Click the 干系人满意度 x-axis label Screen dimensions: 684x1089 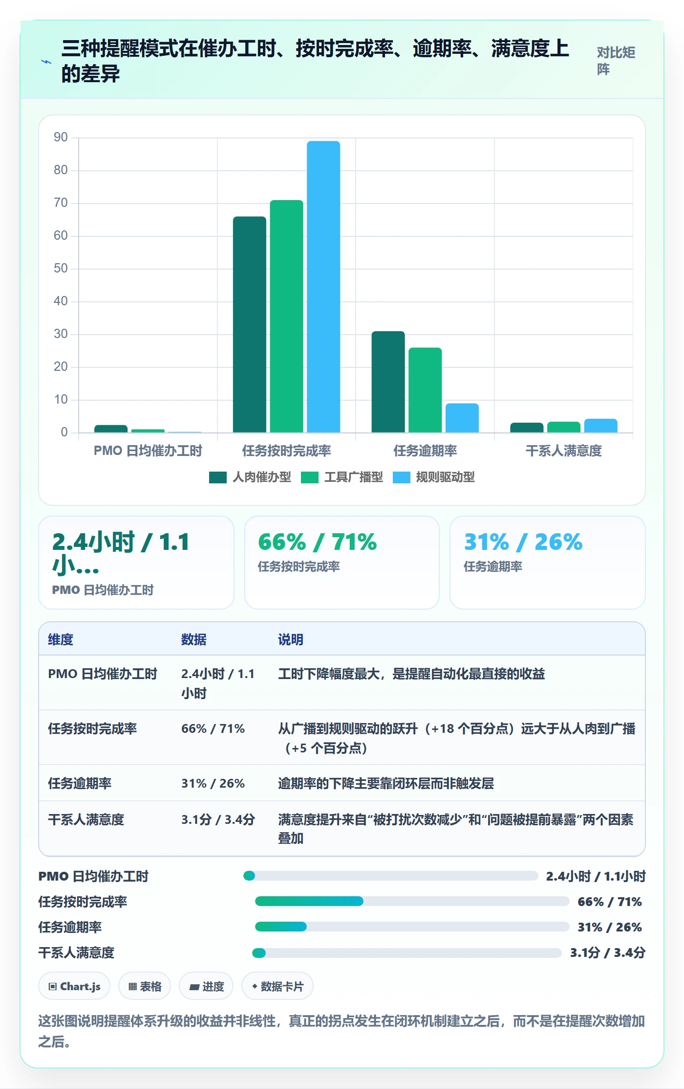coord(563,451)
